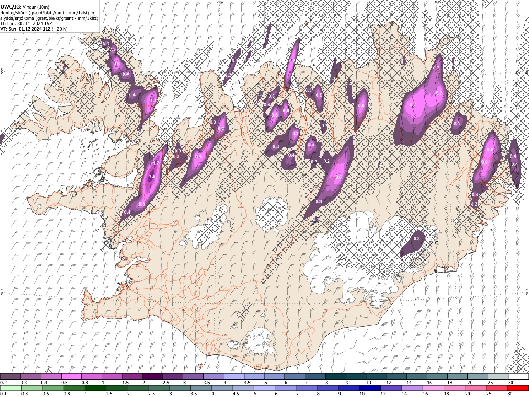Select the bright red lower swatch labeled 30
529x397 pixels.
(x=518, y=388)
